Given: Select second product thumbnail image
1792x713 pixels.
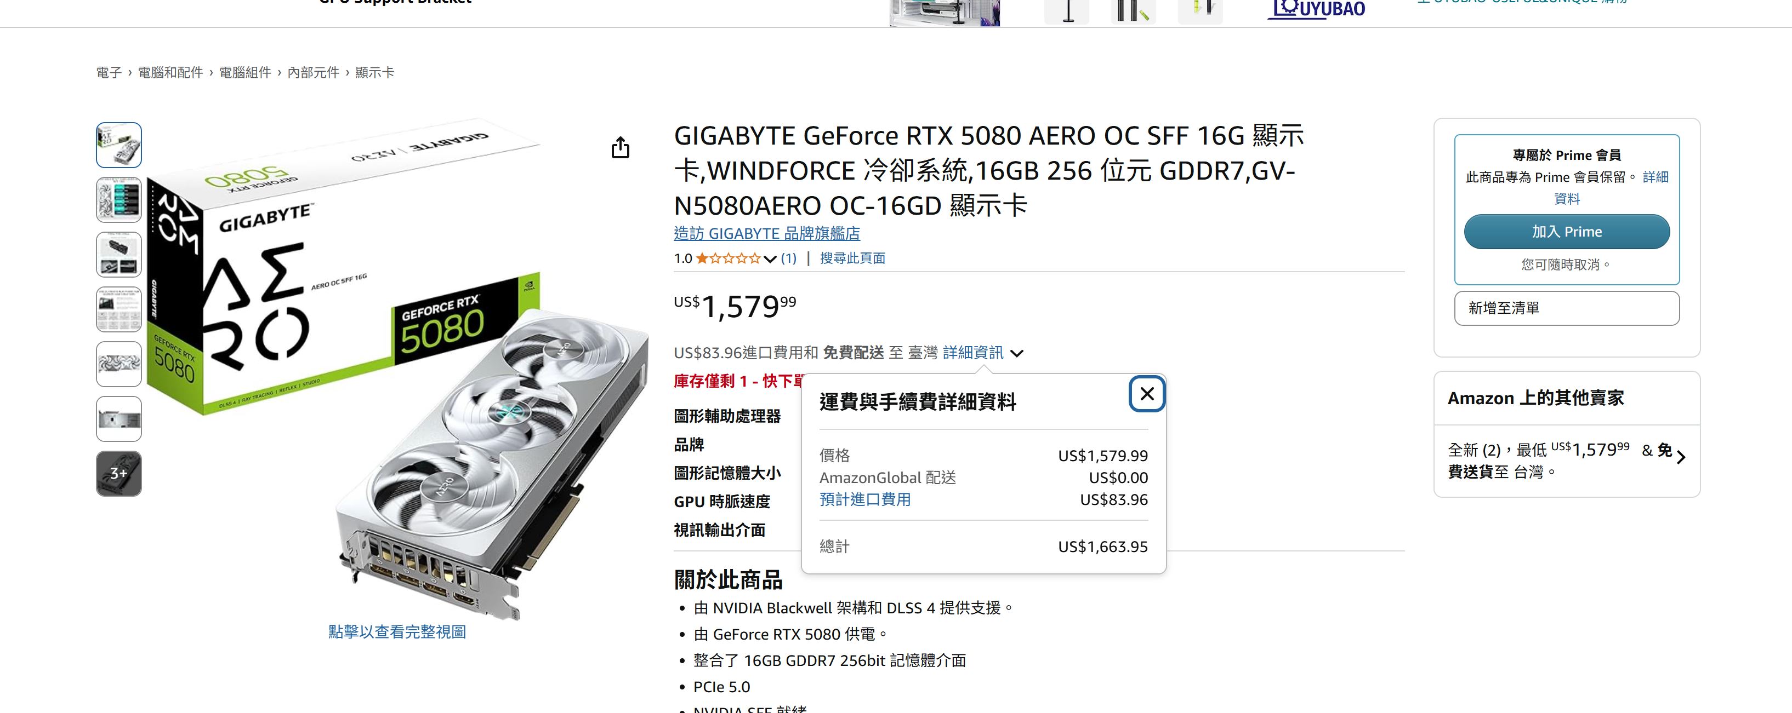Looking at the screenshot, I should click(x=119, y=200).
